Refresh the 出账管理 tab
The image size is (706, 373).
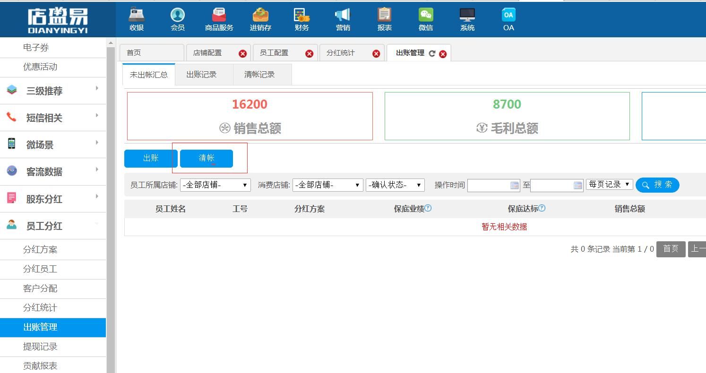(432, 53)
